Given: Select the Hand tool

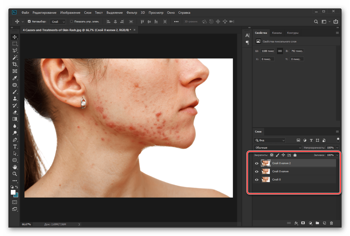Looking at the screenshot, I should [x=15, y=167].
